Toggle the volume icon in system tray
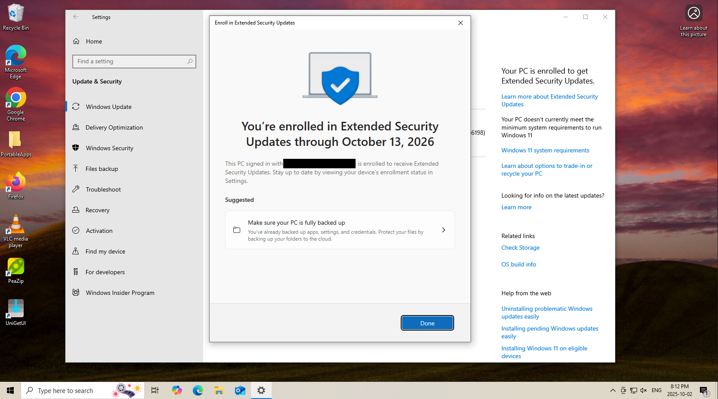The width and height of the screenshot is (718, 399). 644,390
